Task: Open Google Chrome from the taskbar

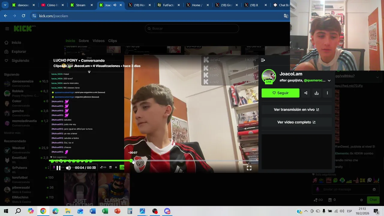Action: (x=43, y=211)
